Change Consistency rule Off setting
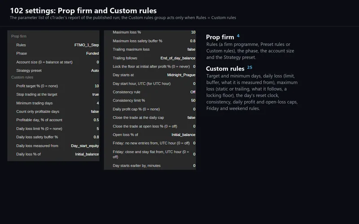 (193, 92)
